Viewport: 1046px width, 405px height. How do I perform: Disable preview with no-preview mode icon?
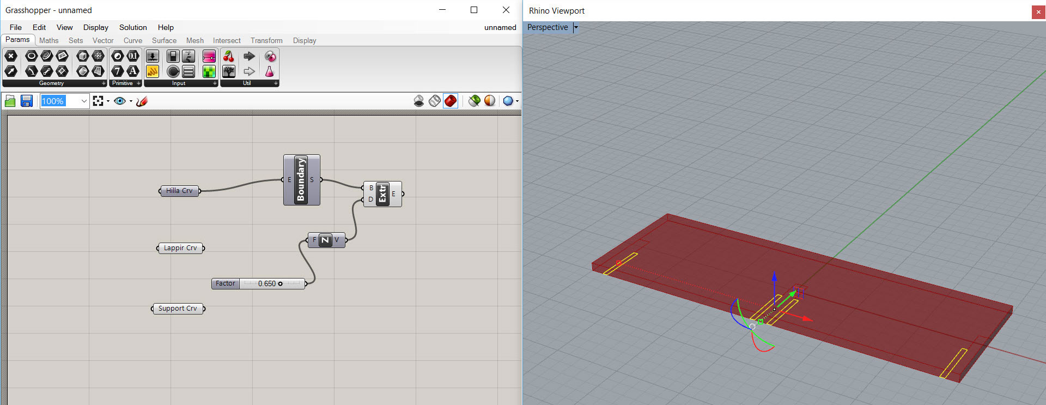pos(419,101)
